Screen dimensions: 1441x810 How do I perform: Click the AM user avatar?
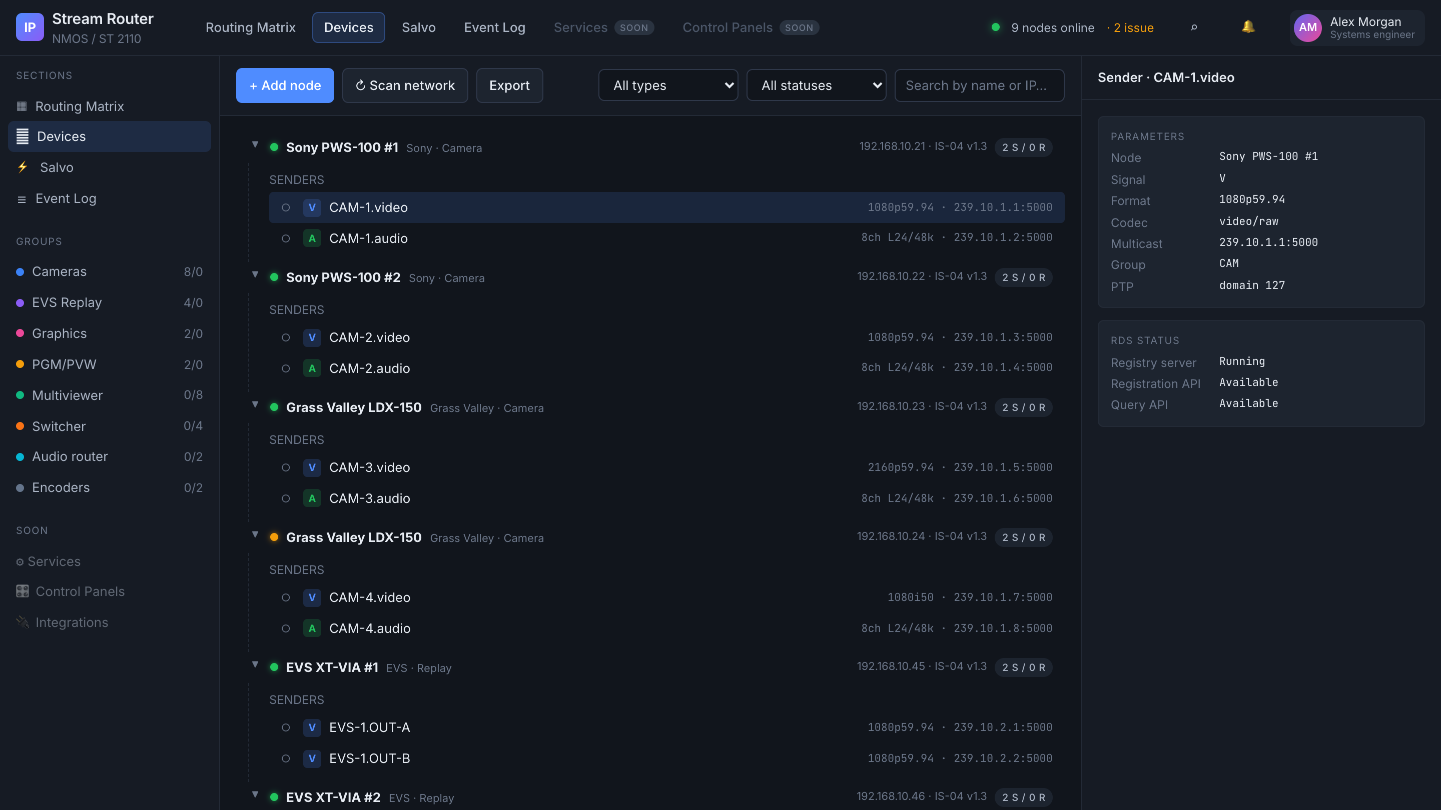(x=1307, y=27)
